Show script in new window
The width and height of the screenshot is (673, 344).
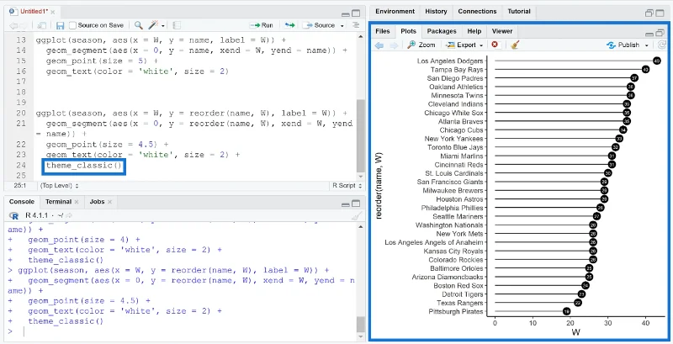pyautogui.click(x=41, y=25)
